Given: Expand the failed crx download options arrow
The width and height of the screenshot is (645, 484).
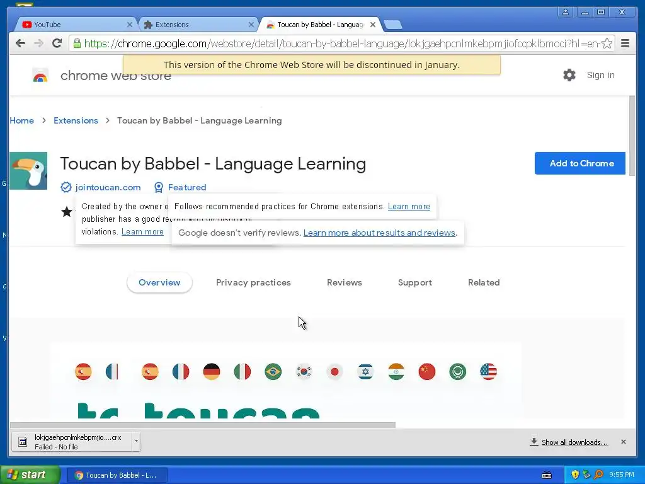Looking at the screenshot, I should (x=136, y=442).
